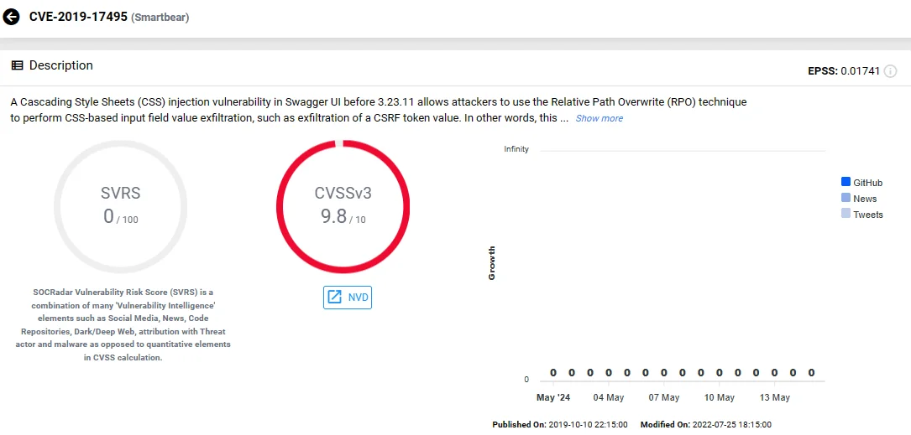Click the SVRS explanation paragraph
The height and width of the screenshot is (435, 911).
click(123, 325)
